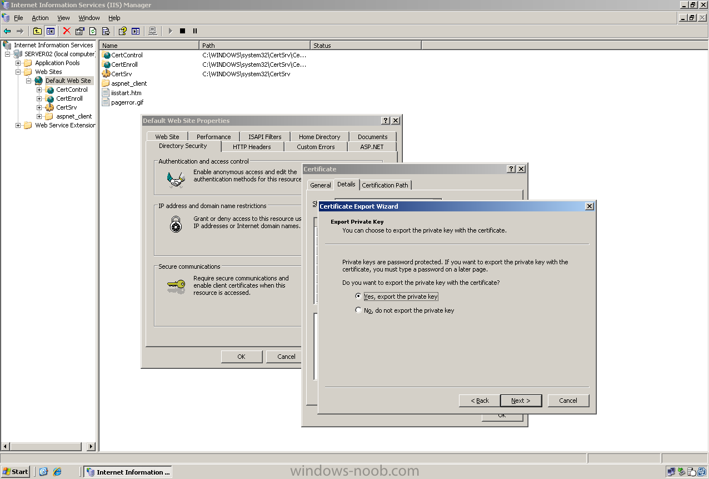Click Back in Certificate Export Wizard
This screenshot has width=709, height=479.
(480, 401)
